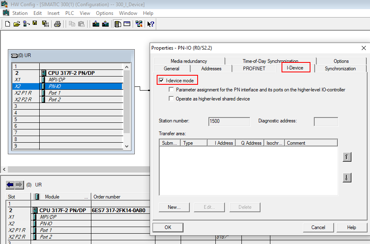Click the UR rack icon in title
This screenshot has height=244, width=370.
14,55
